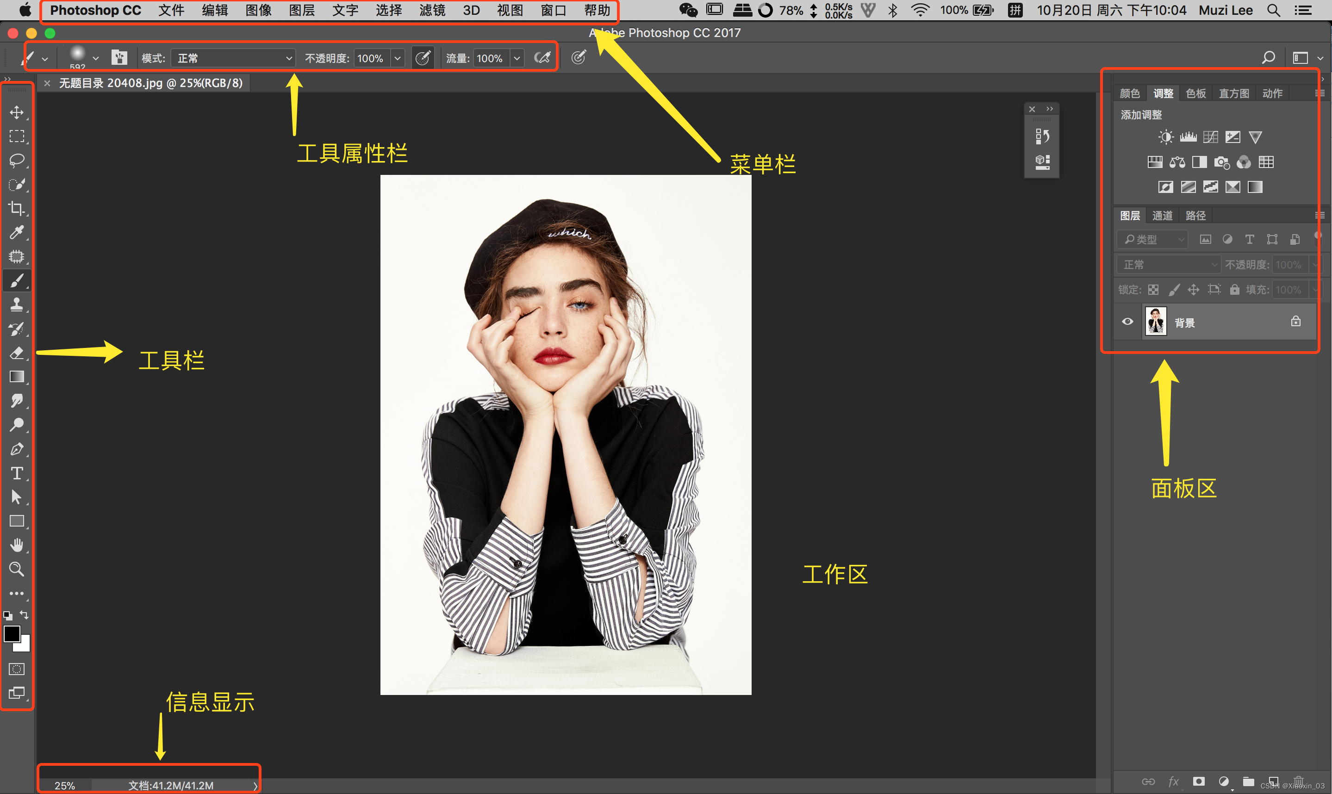This screenshot has width=1332, height=794.
Task: Select the Clone Stamp tool
Action: (17, 304)
